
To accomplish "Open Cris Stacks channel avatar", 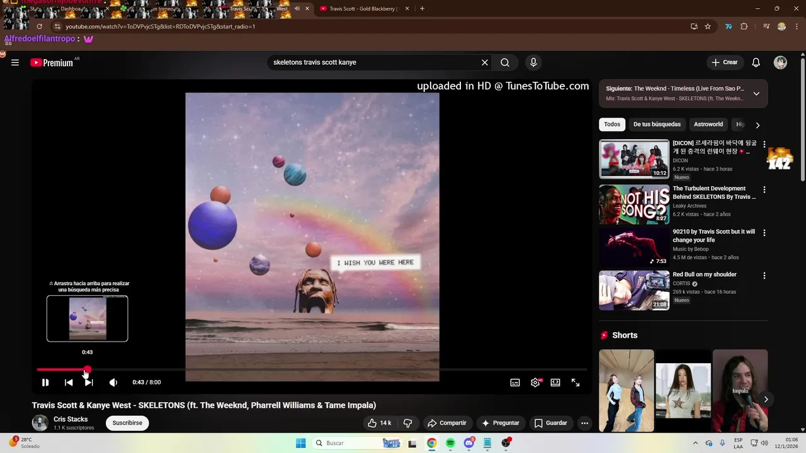I will point(40,423).
